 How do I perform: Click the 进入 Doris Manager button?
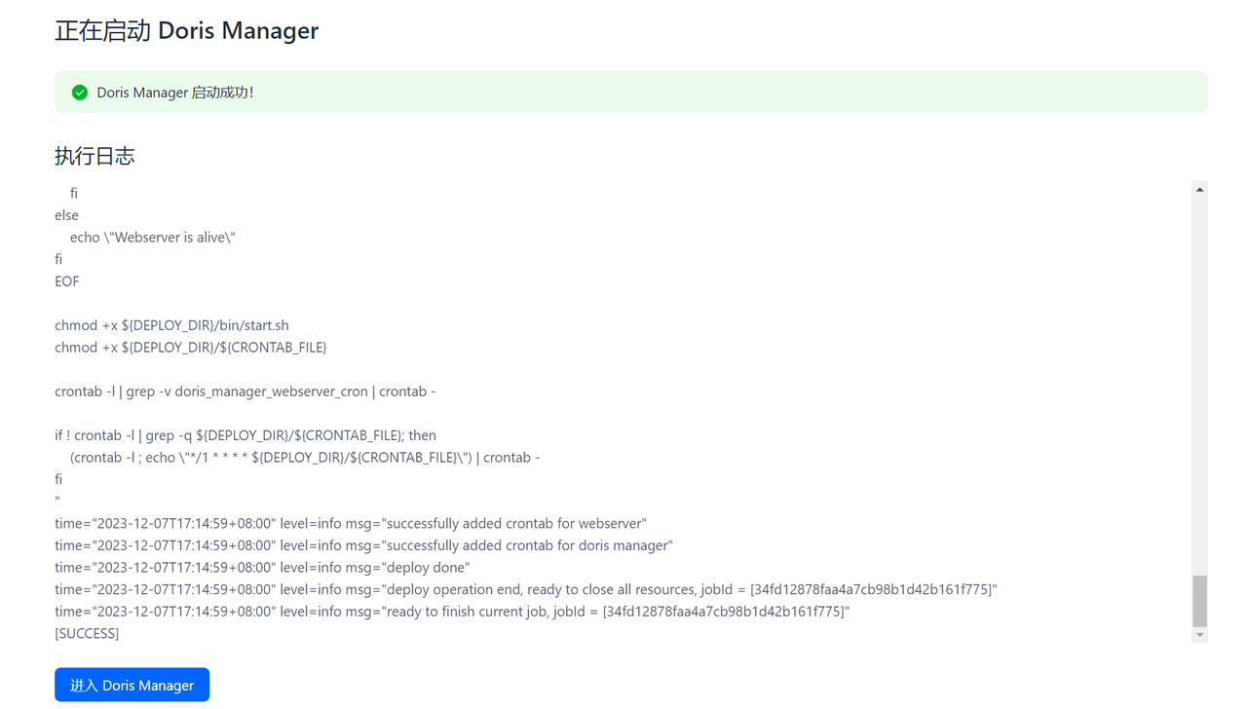click(x=132, y=685)
